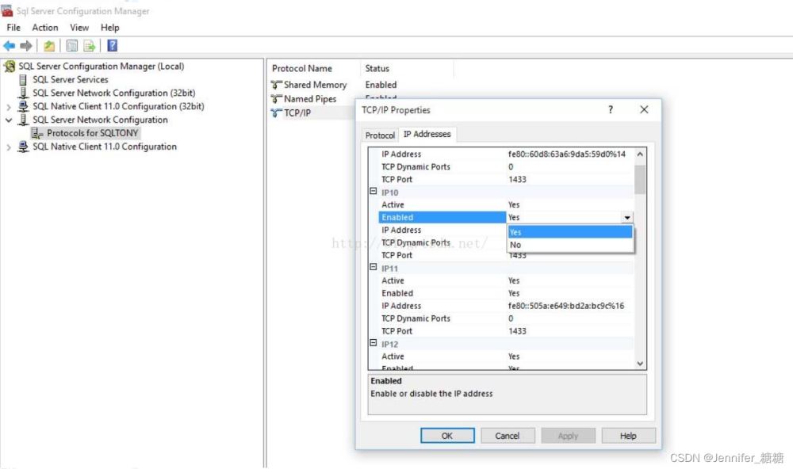Choose No in the Enabled dropdown list

click(x=570, y=245)
